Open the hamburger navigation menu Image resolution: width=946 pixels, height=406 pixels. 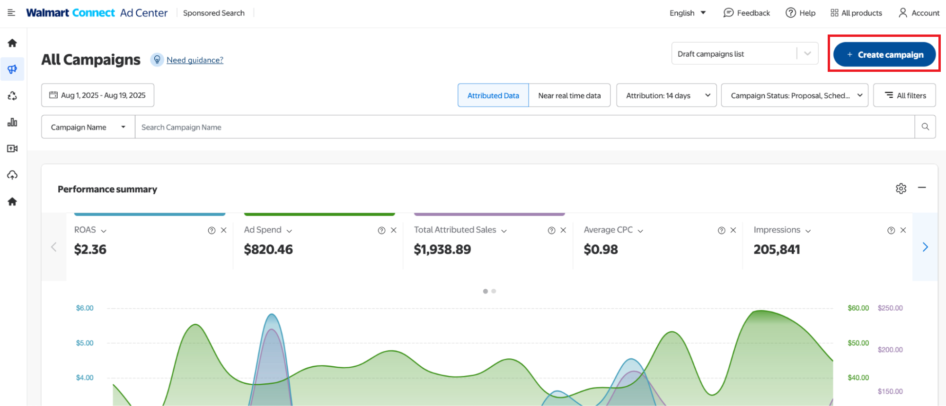[11, 13]
